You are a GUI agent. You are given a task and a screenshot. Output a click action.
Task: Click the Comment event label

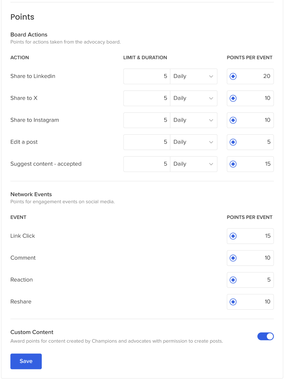(x=23, y=258)
